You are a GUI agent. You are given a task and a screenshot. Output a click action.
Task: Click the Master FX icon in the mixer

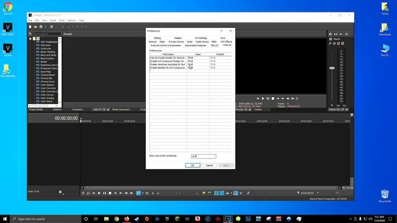(x=331, y=43)
